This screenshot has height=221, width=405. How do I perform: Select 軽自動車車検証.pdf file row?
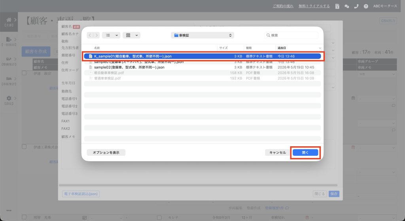click(x=202, y=73)
